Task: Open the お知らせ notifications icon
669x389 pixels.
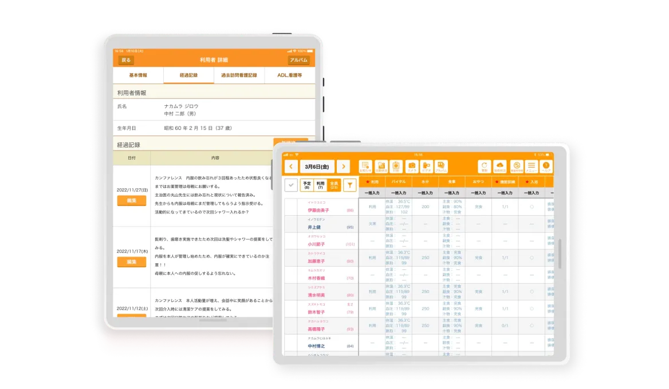Action: pyautogui.click(x=365, y=166)
